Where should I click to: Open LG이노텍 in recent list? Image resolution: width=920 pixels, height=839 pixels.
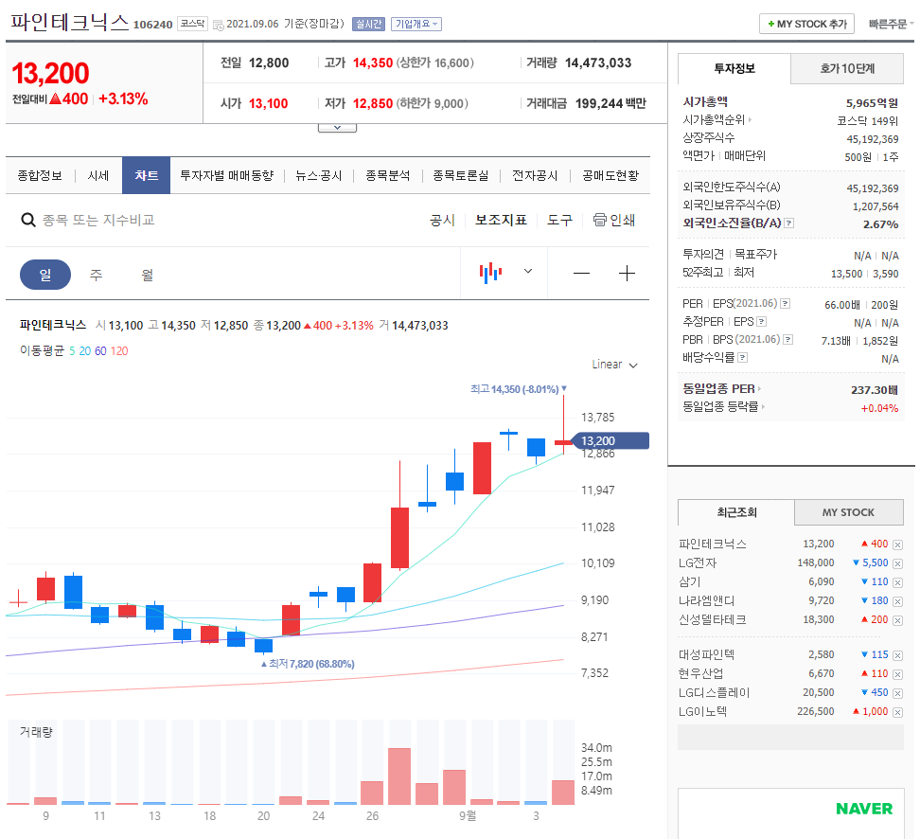pos(702,711)
